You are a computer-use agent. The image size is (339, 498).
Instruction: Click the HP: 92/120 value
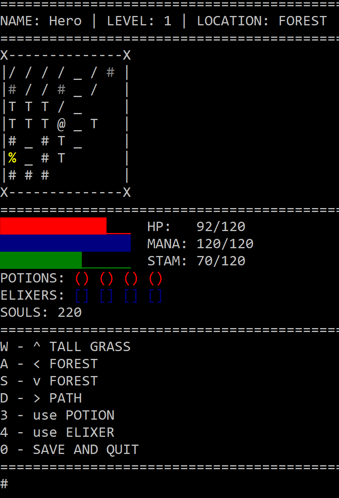click(196, 227)
